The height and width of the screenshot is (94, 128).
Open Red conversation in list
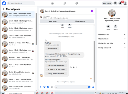click(18, 15)
